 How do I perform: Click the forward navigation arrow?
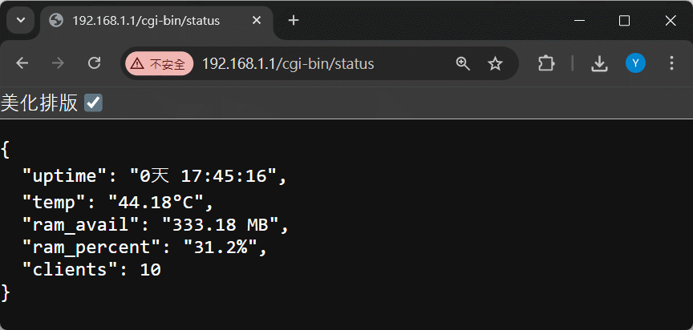click(x=58, y=63)
